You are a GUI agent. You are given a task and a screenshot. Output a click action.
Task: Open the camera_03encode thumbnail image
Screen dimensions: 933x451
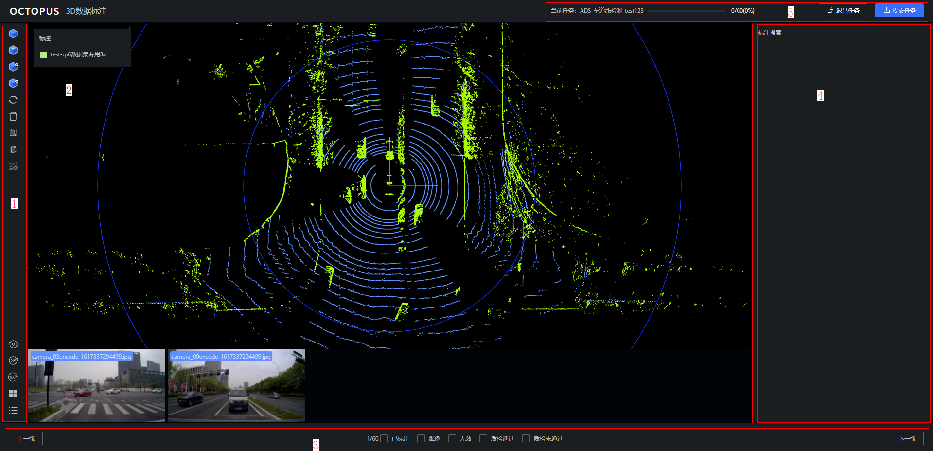click(97, 385)
